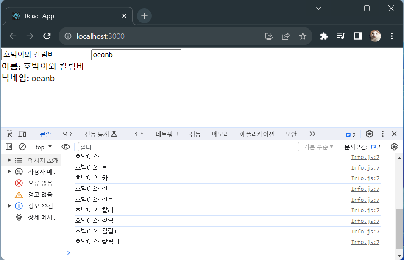Open Info.js:7 link for 호박이와 칼림바
The image size is (404, 260).
click(x=365, y=242)
